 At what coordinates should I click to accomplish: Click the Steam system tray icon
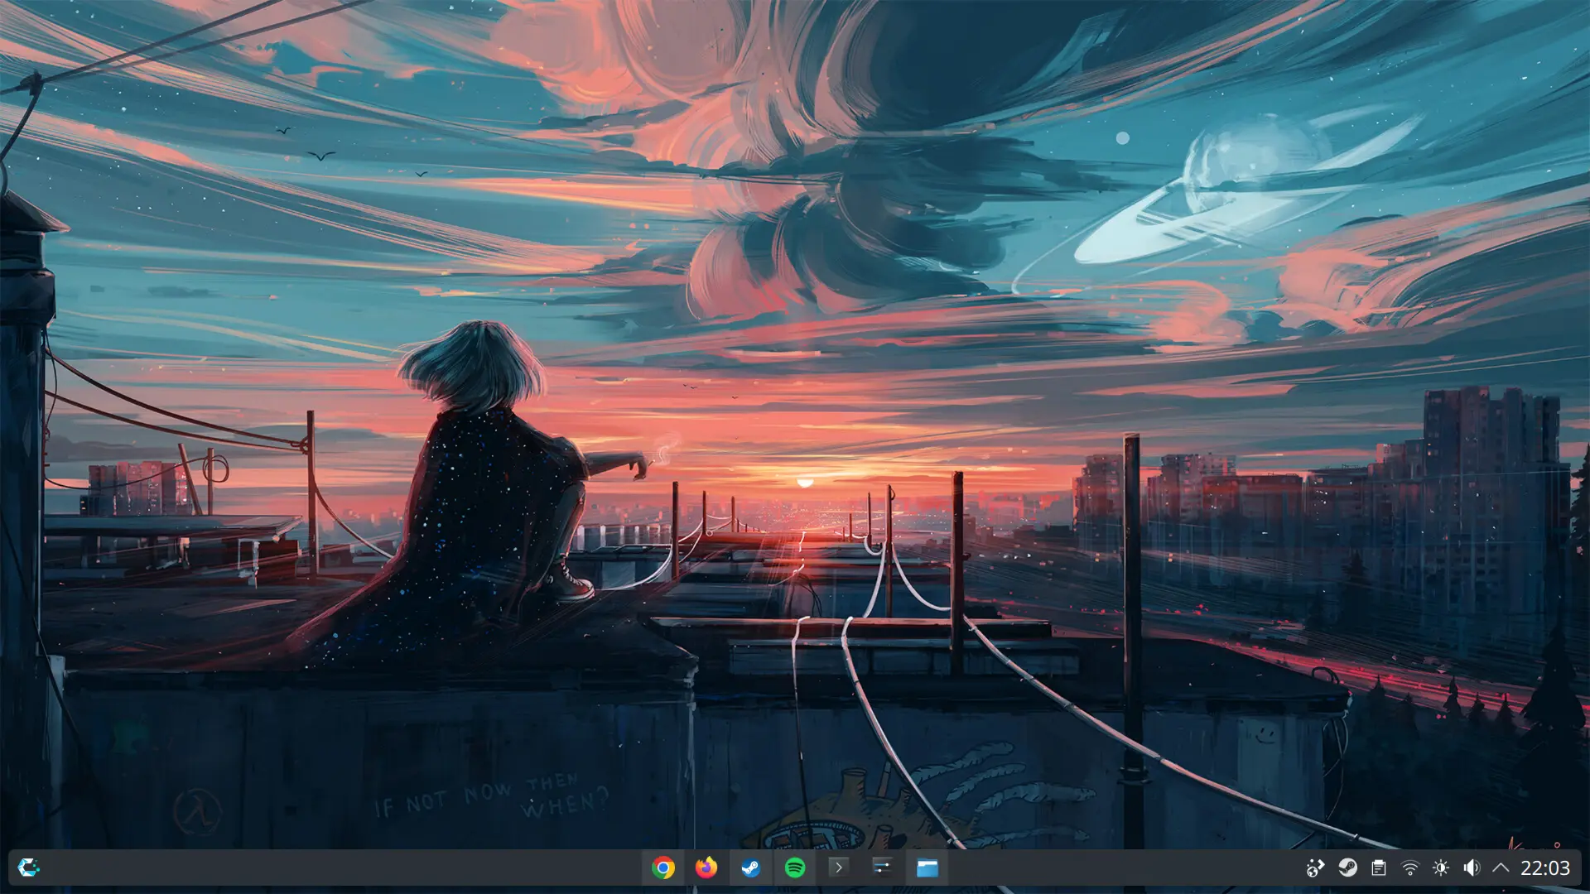pos(1347,868)
